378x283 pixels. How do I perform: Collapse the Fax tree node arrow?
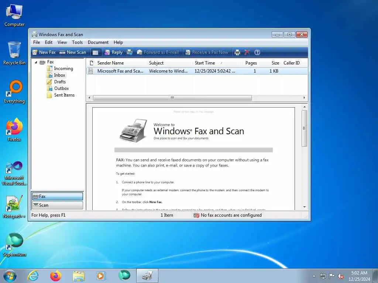(36, 62)
